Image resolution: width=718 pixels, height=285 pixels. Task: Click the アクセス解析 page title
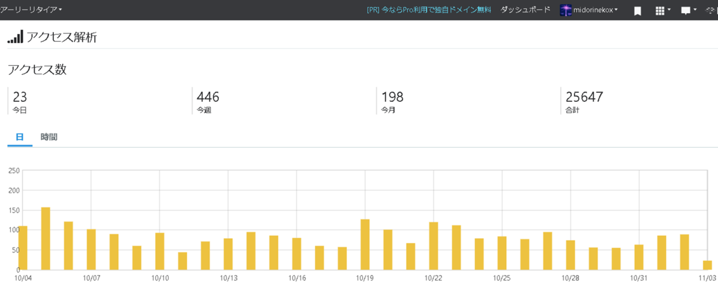[x=62, y=37]
